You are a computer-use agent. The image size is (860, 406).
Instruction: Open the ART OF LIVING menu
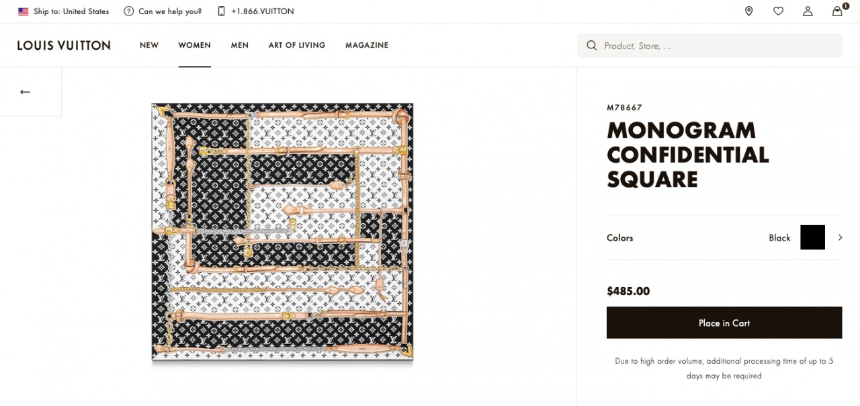pos(296,46)
